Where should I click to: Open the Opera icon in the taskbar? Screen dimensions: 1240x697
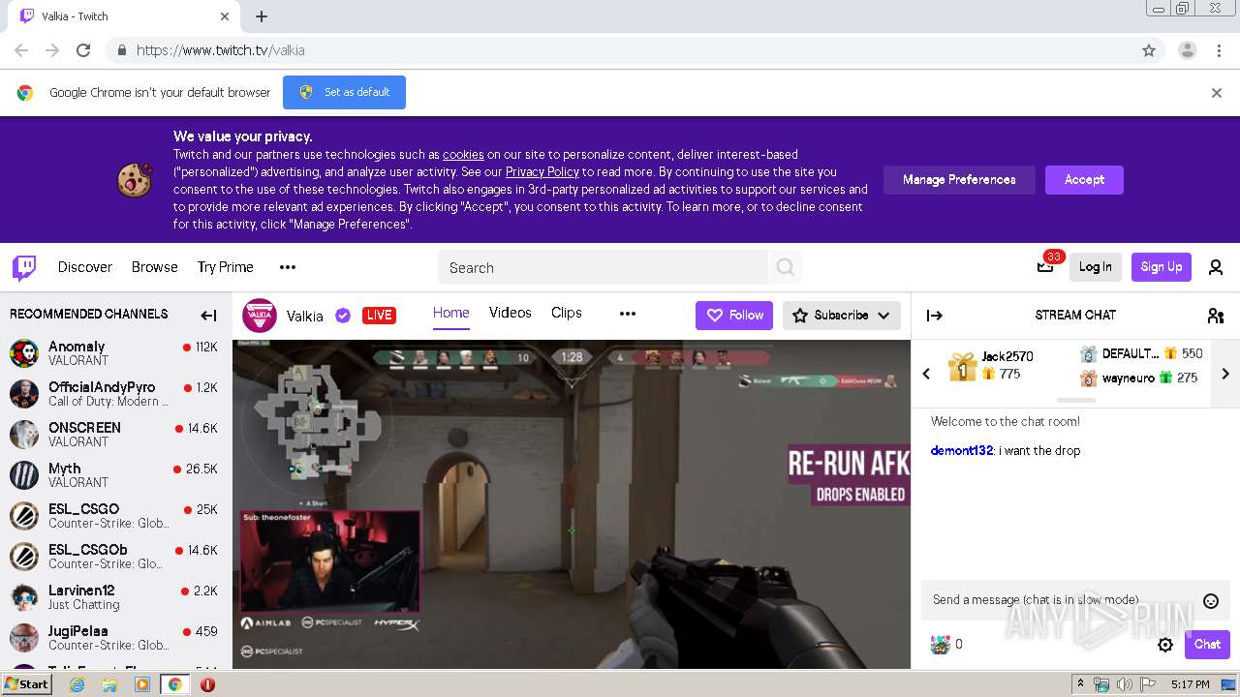(207, 684)
